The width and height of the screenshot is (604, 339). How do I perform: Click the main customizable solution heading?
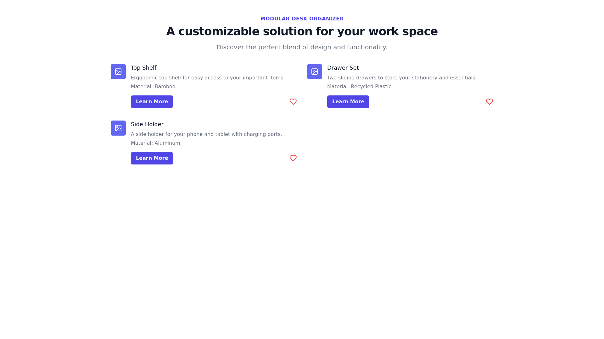click(x=302, y=31)
